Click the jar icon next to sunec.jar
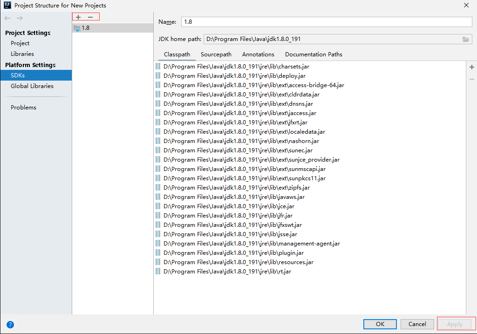Screen dimensions: 477x334 pyautogui.click(x=158, y=150)
